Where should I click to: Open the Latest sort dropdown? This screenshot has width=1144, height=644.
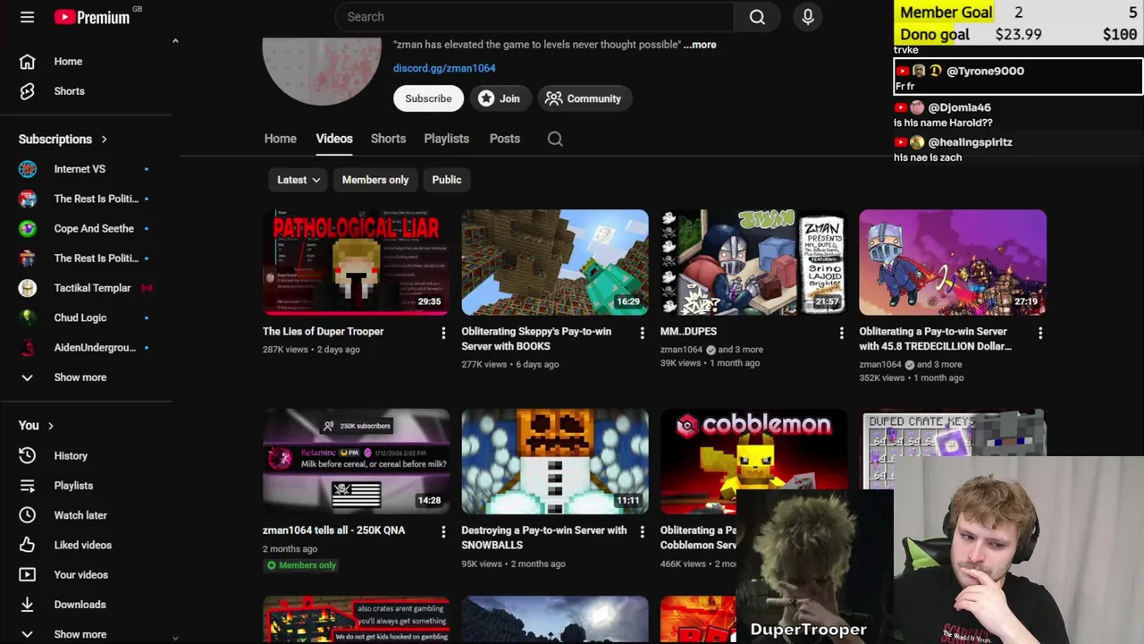pos(299,180)
